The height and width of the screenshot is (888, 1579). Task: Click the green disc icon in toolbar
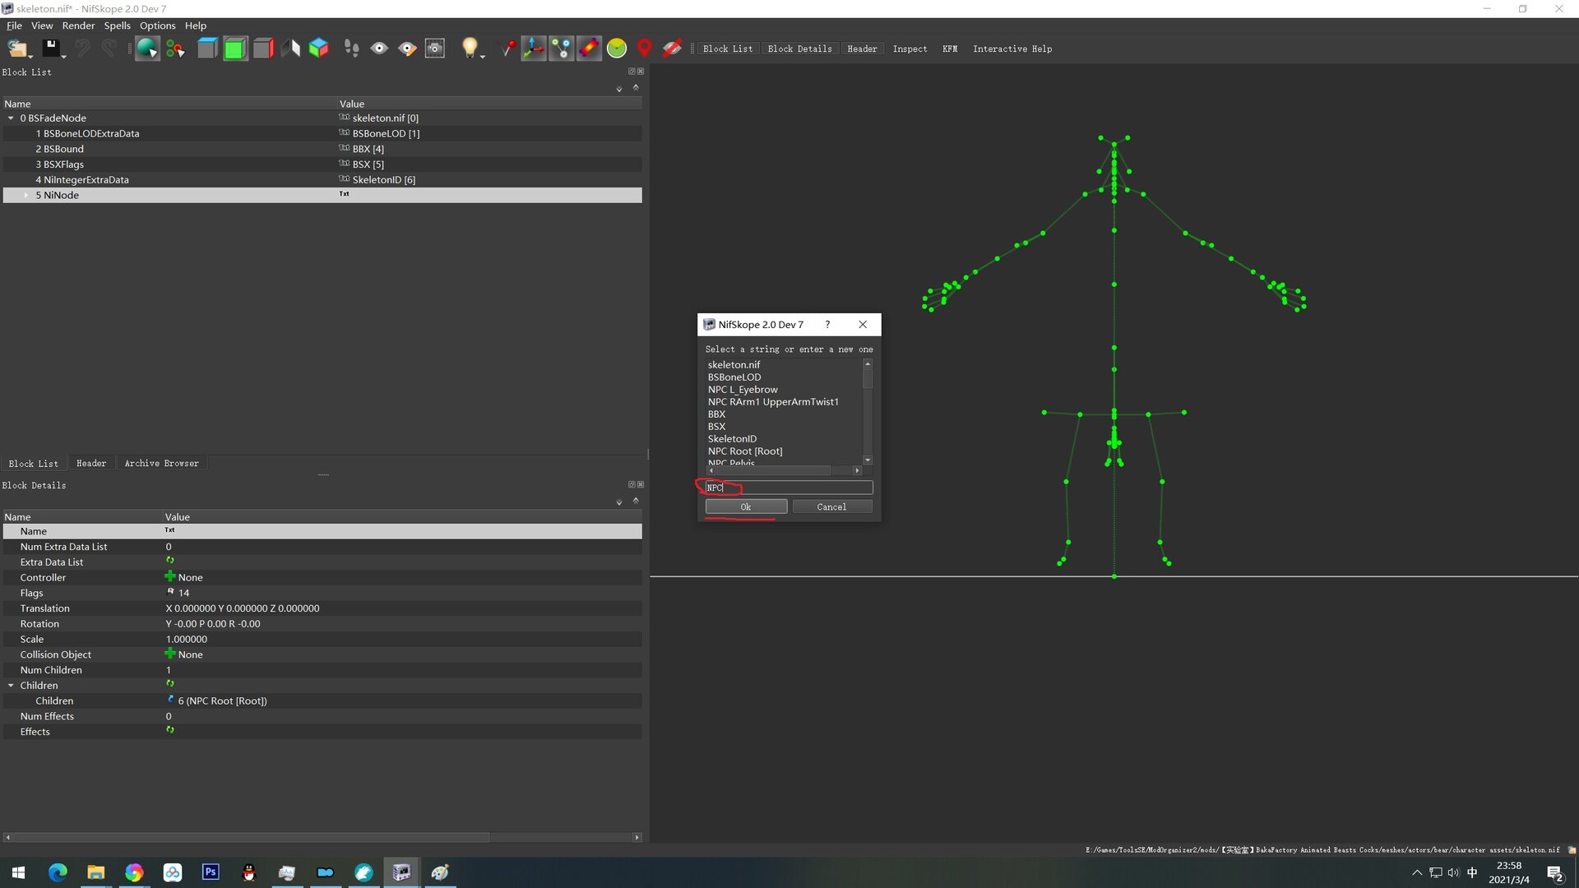617,49
